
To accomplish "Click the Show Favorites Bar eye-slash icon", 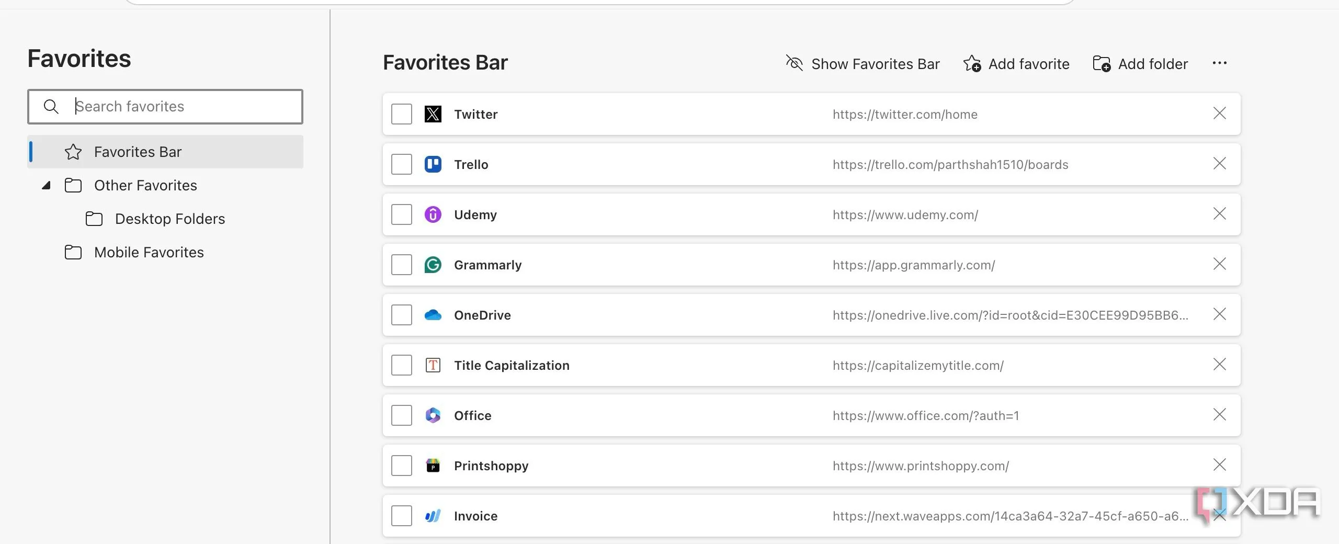I will coord(795,63).
